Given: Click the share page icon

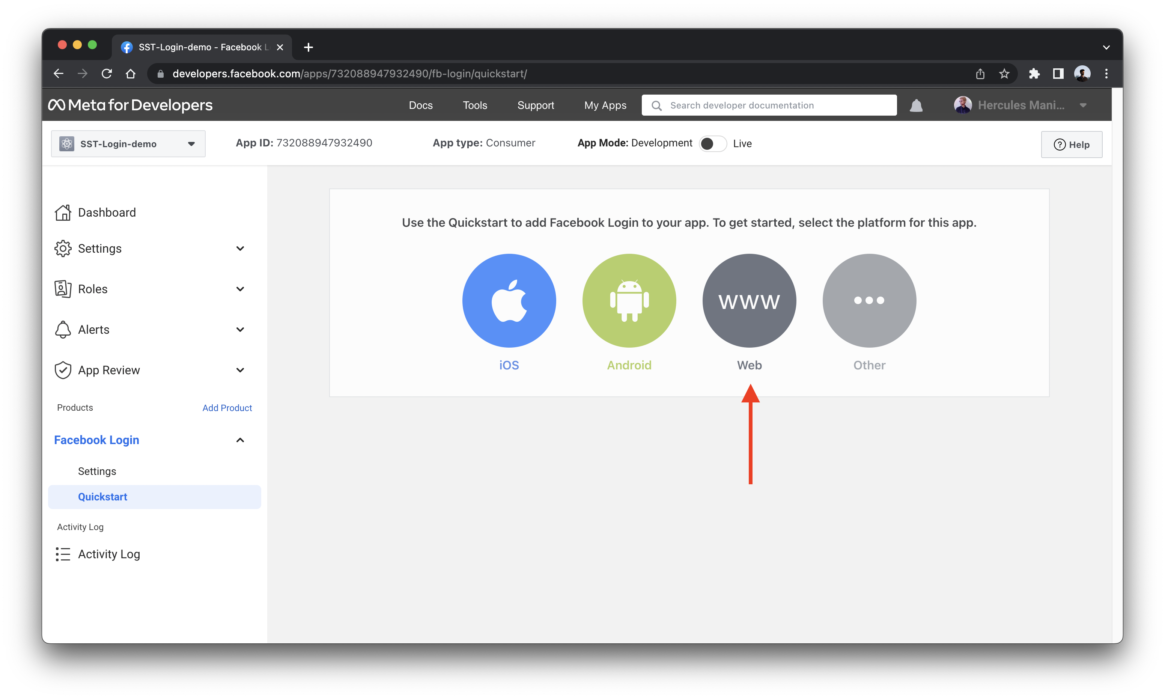Looking at the screenshot, I should click(x=980, y=74).
